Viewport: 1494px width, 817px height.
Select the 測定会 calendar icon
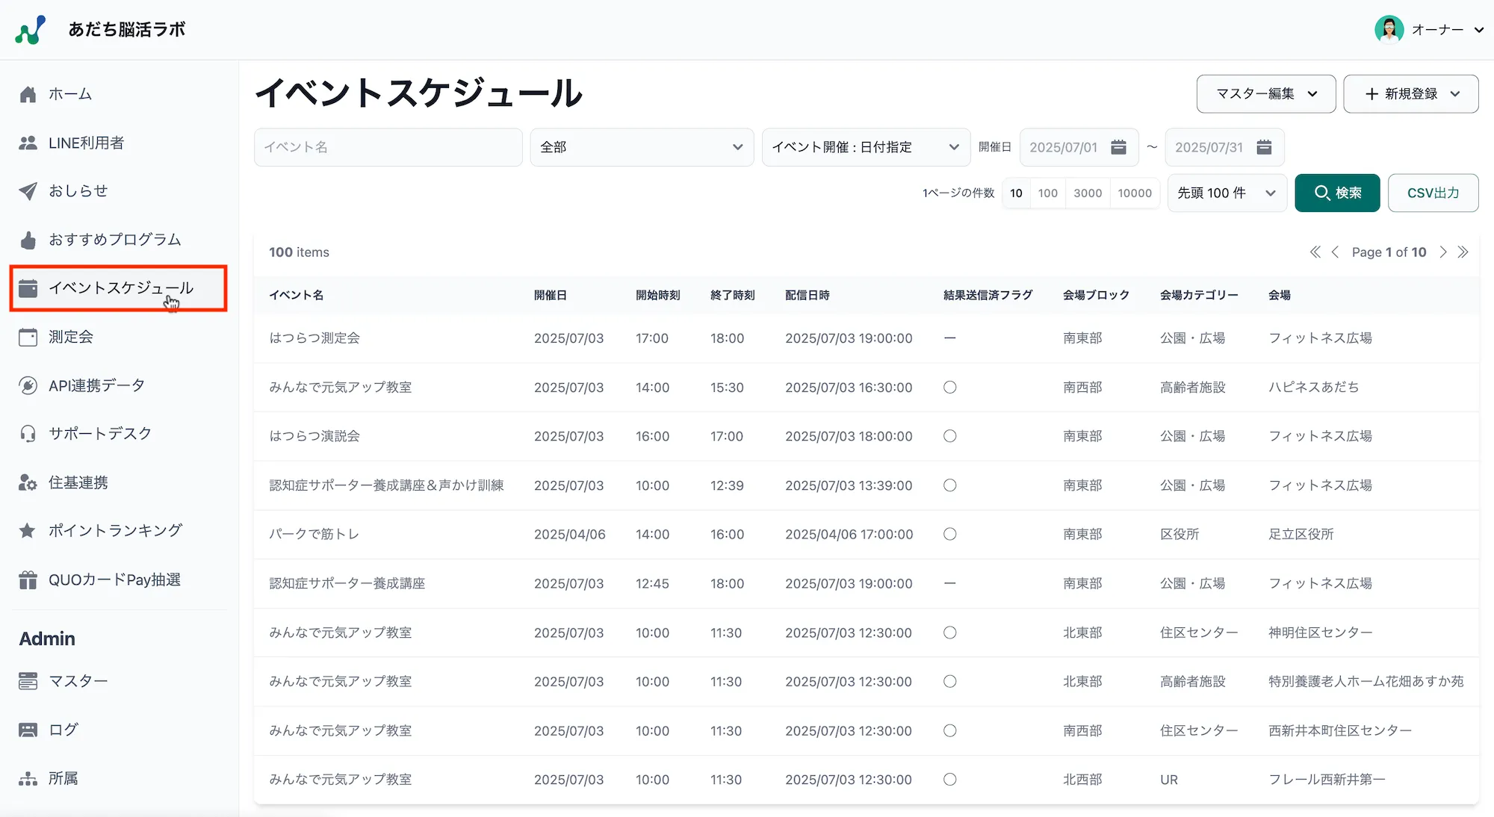pyautogui.click(x=28, y=336)
